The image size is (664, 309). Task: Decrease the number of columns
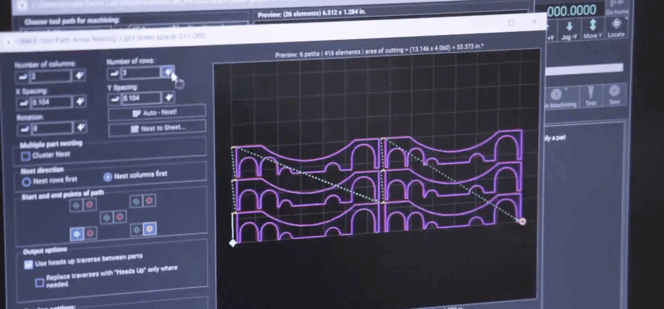23,77
